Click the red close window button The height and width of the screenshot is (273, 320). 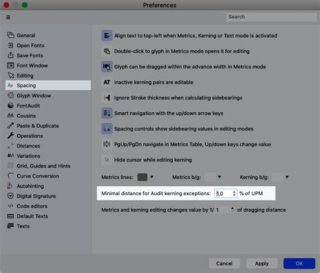(x=6, y=5)
